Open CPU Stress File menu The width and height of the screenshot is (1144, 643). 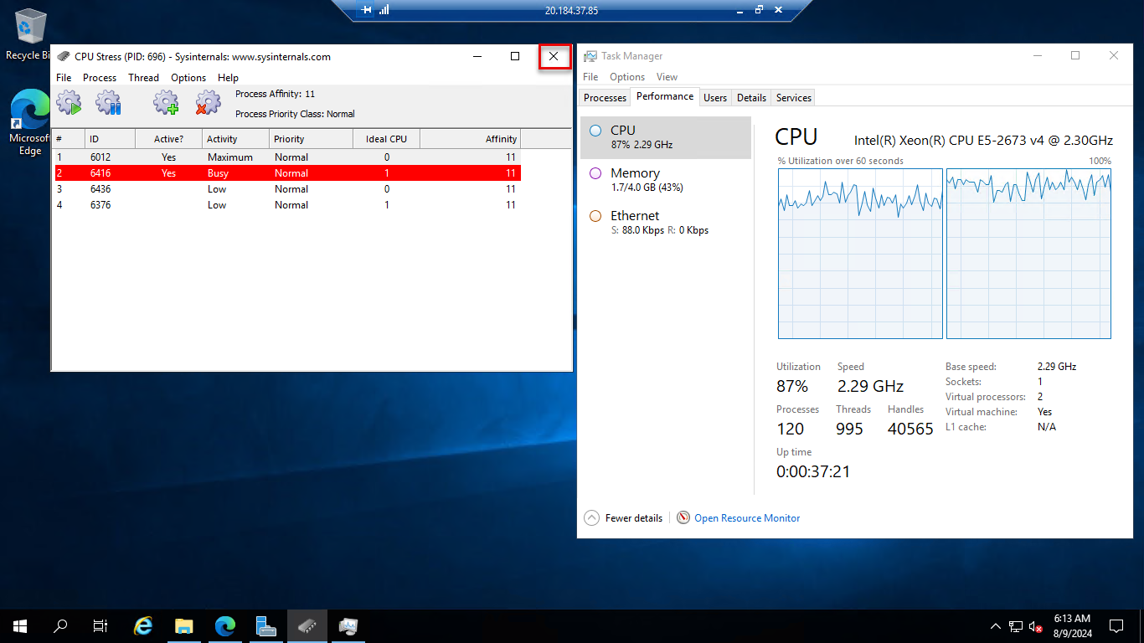point(64,78)
